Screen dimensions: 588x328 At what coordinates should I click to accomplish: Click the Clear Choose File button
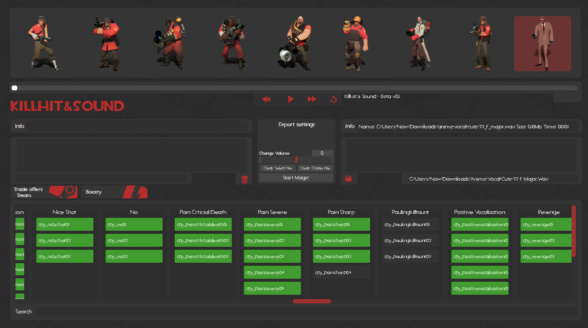click(x=315, y=168)
